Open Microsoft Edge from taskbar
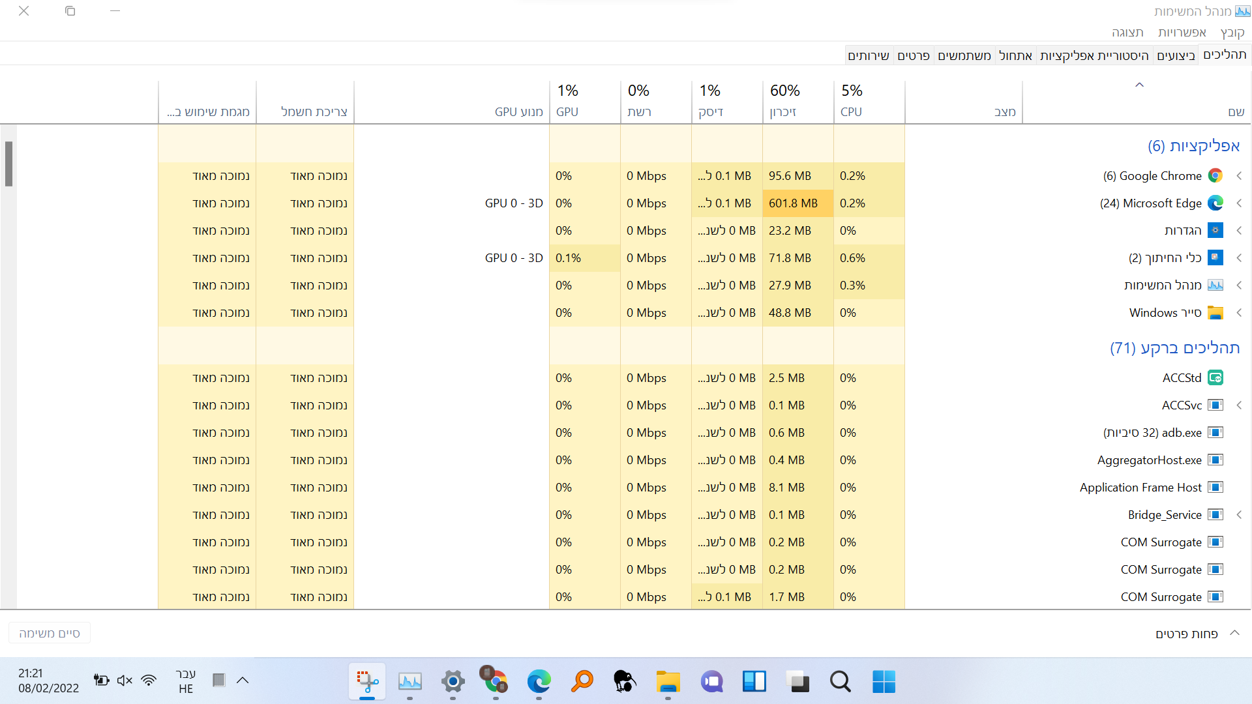 click(539, 682)
